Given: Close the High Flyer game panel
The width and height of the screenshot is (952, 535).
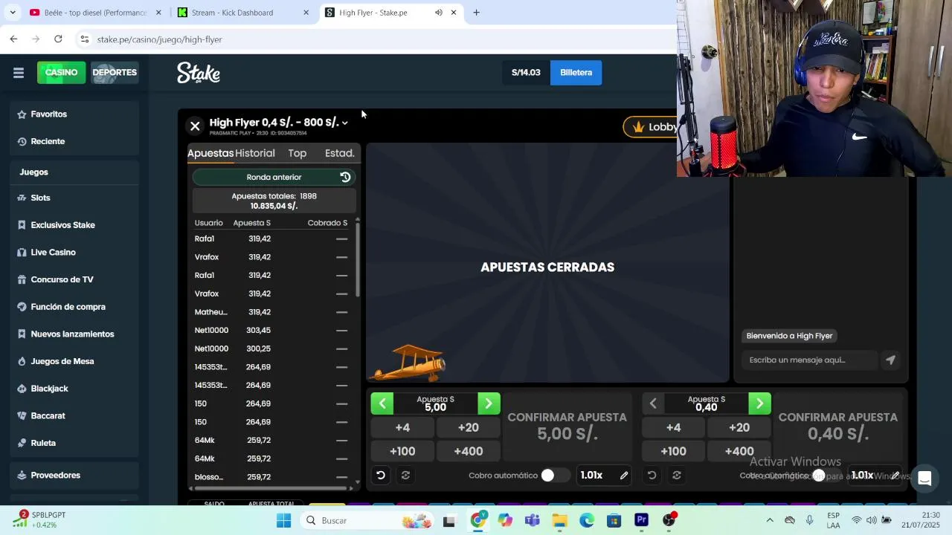Looking at the screenshot, I should click(x=195, y=126).
